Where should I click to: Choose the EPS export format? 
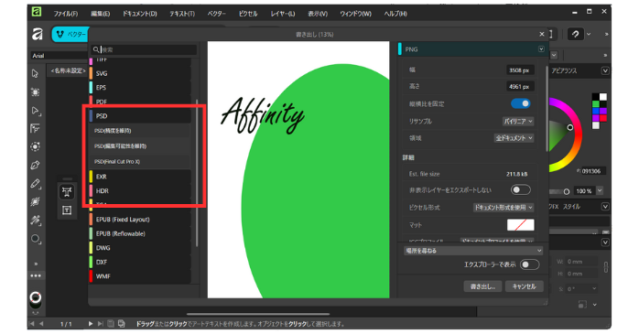(140, 88)
